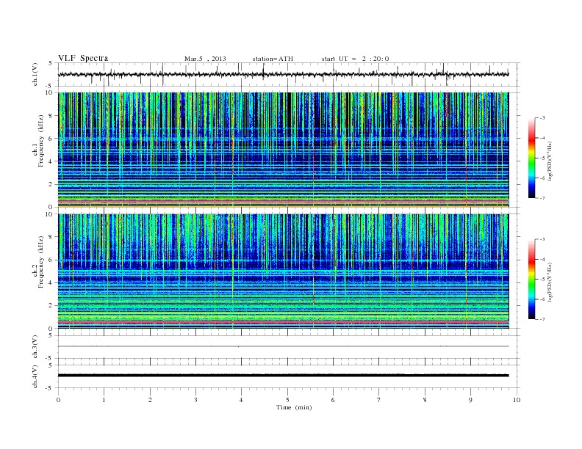Screen dimensions: 582x449
Task: Click the "4" minute tick label on time axis
Action: [x=241, y=400]
